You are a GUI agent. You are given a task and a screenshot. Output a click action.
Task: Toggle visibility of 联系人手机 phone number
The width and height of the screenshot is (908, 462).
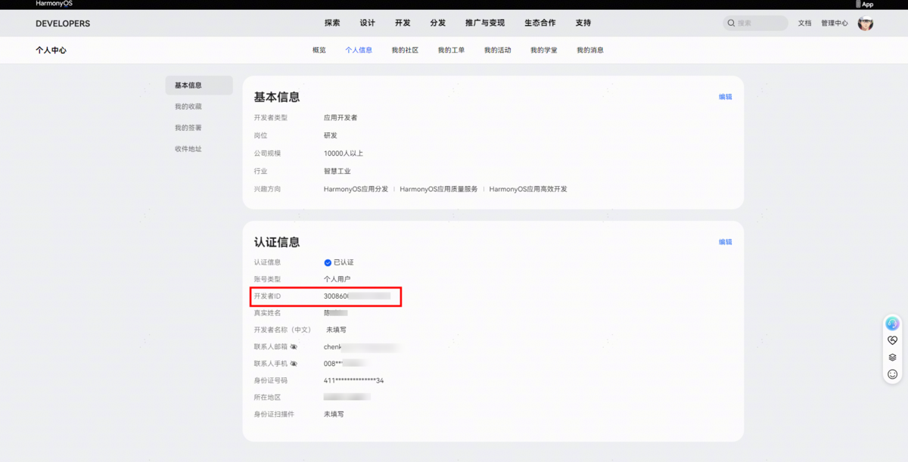click(294, 364)
